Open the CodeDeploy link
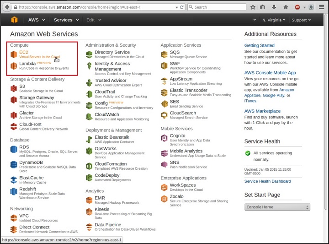 point(107,175)
